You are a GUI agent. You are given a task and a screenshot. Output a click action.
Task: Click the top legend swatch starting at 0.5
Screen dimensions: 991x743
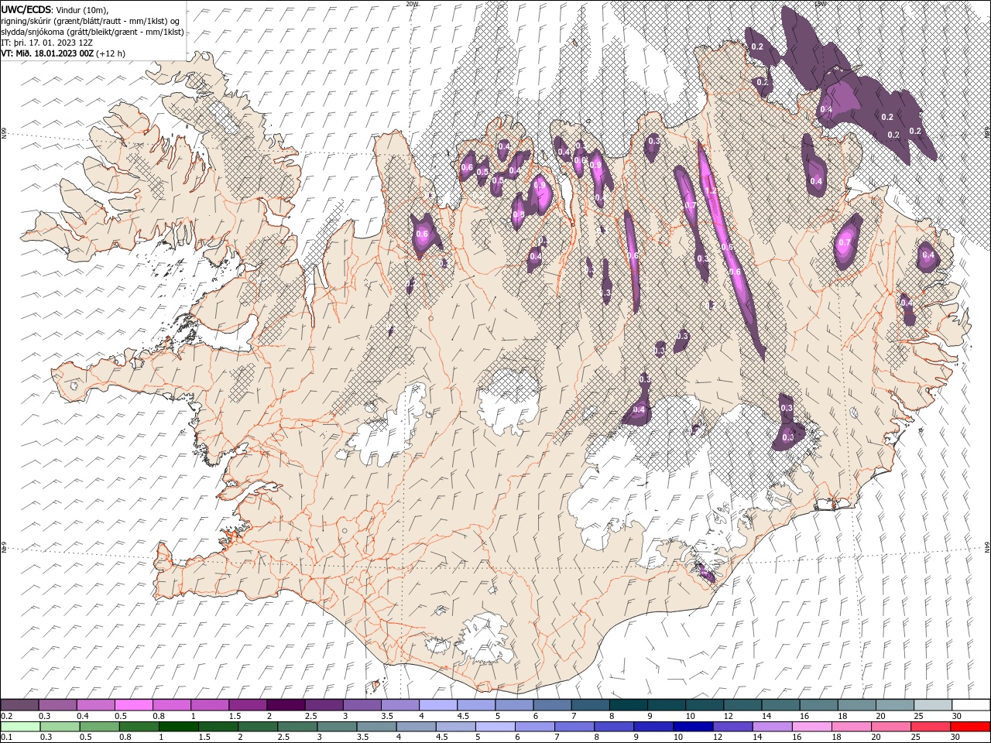coord(134,704)
